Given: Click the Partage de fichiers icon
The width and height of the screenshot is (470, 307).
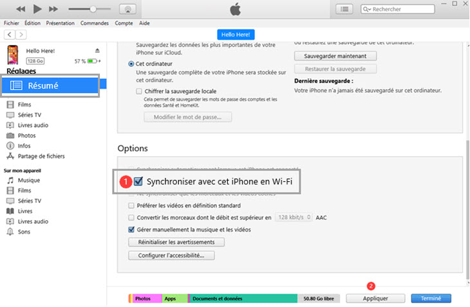Looking at the screenshot, I should pos(10,156).
